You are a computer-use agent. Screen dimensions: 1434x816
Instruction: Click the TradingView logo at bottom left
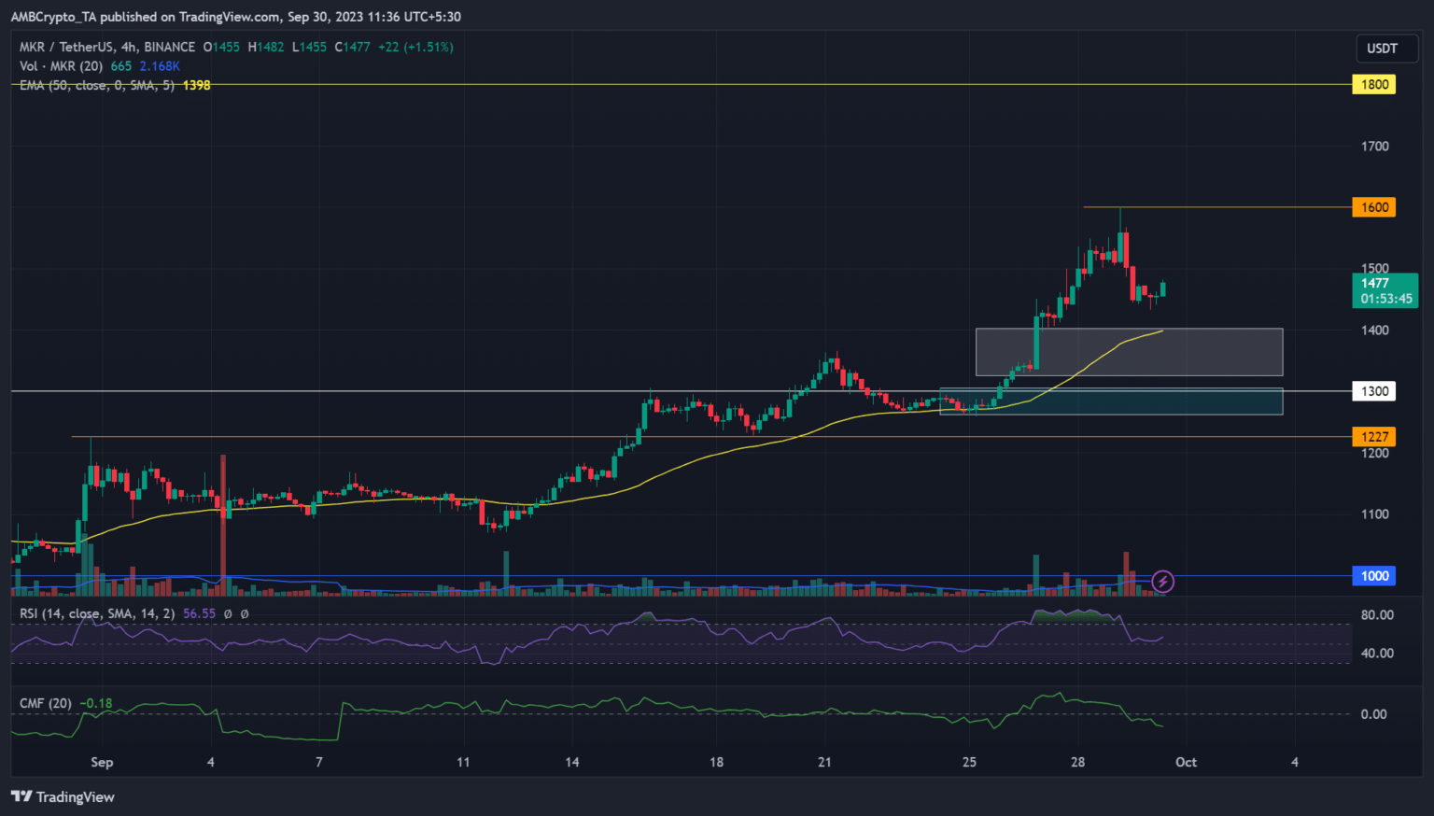coord(63,796)
